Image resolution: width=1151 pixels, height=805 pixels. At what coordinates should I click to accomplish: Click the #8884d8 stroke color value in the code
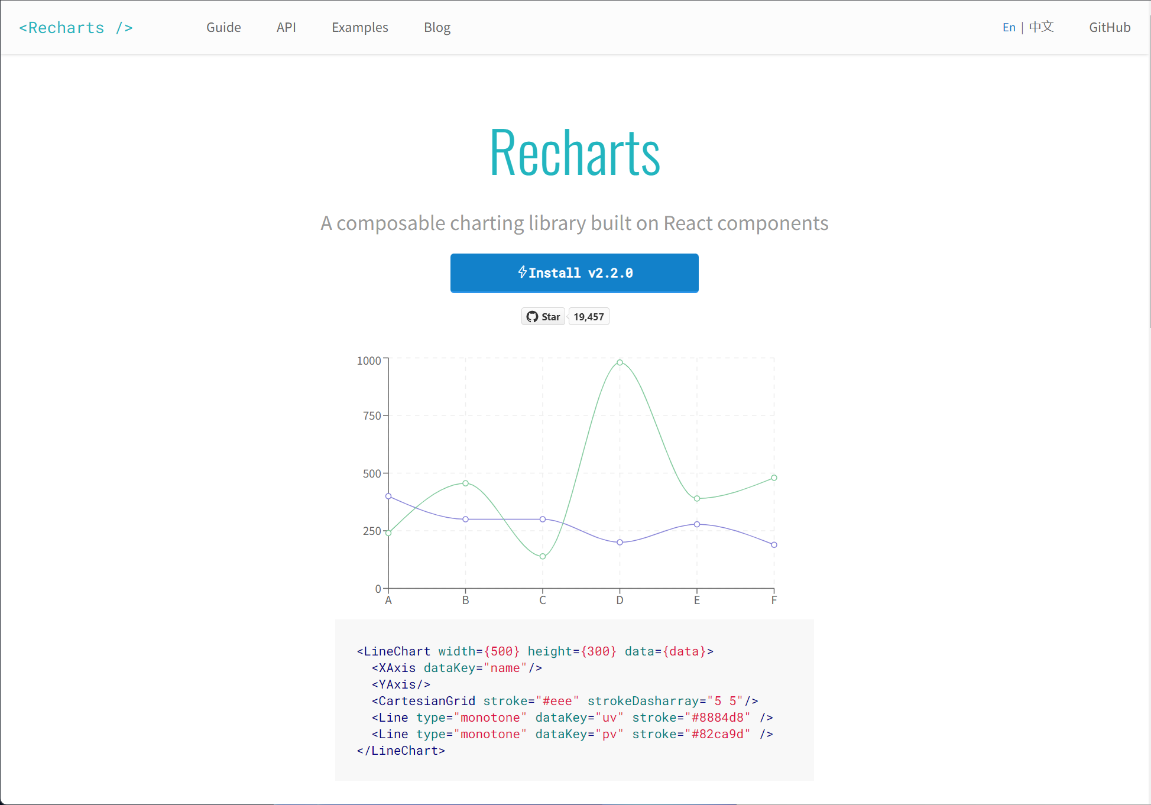[719, 717]
